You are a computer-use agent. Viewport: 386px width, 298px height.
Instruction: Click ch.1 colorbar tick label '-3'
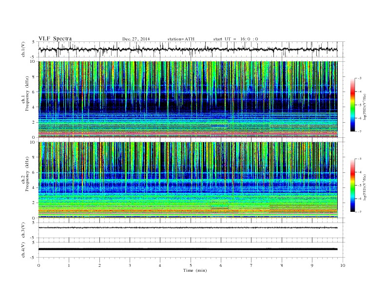tap(359, 78)
